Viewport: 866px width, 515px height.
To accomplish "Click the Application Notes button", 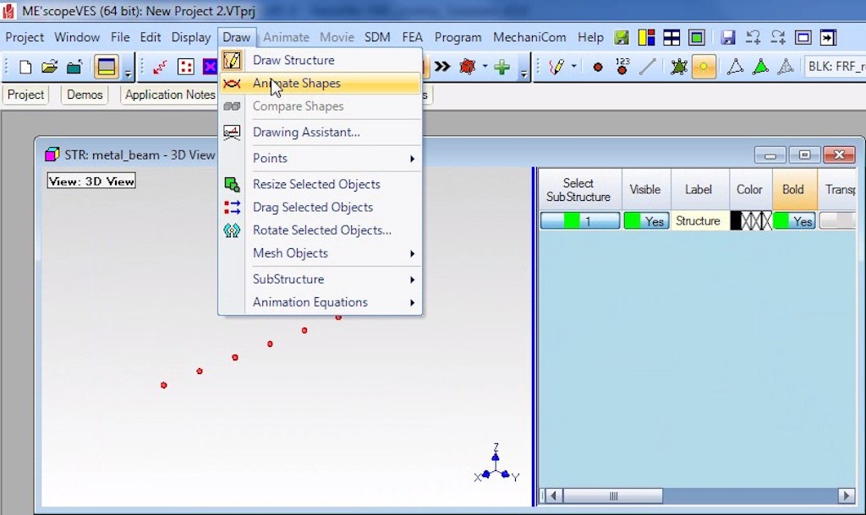I will [169, 95].
